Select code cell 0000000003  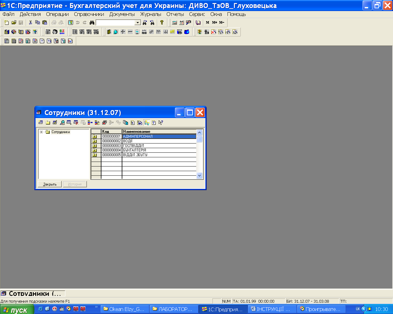112,146
